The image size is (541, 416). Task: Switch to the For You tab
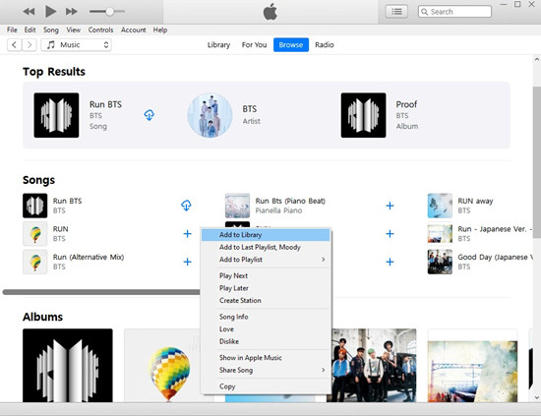pos(254,45)
